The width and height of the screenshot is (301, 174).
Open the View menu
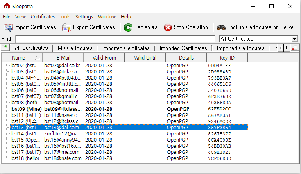(20, 17)
